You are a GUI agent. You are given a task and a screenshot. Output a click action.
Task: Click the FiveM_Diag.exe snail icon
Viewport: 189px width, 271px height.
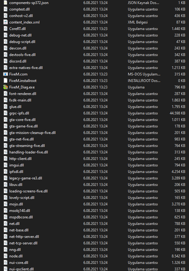pyautogui.click(x=6, y=87)
